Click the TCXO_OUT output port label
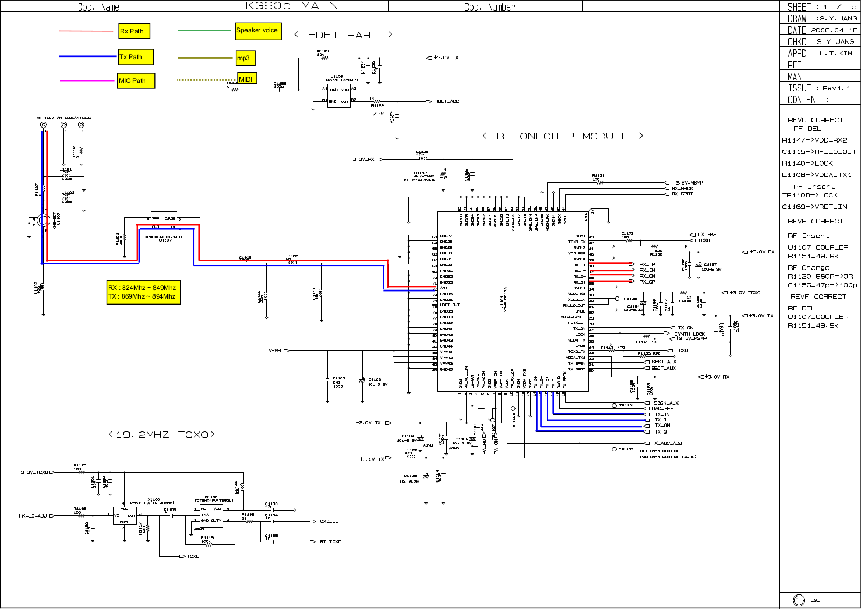The image size is (861, 609). pos(329,521)
